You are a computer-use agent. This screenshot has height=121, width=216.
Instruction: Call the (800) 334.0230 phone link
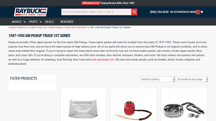[159, 12]
